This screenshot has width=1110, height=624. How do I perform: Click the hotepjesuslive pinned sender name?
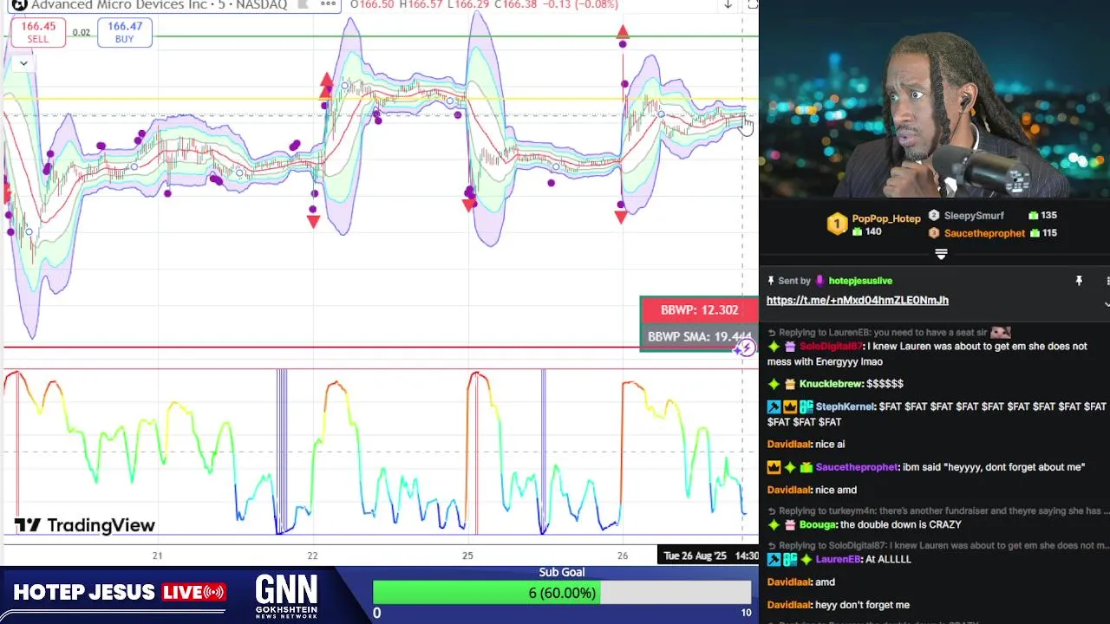pyautogui.click(x=860, y=281)
